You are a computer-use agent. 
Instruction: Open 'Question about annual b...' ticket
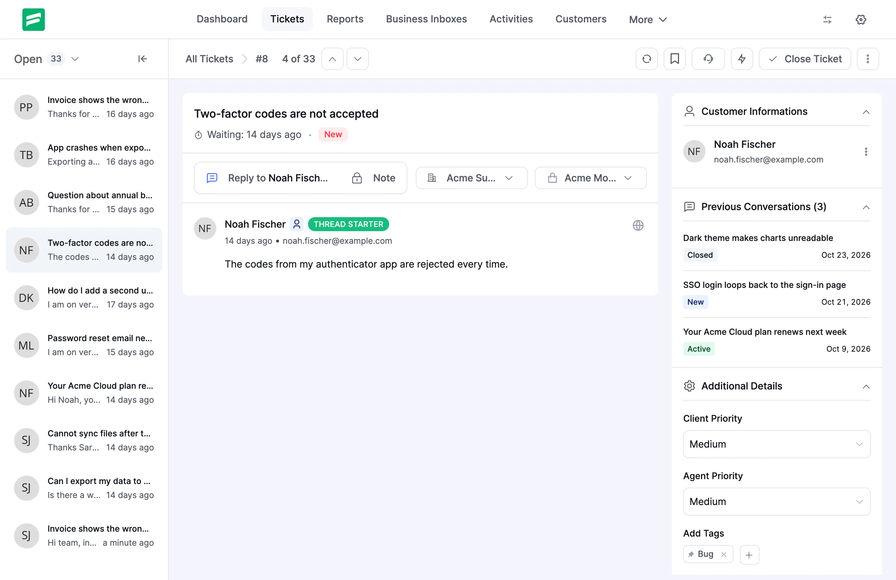[x=84, y=203]
